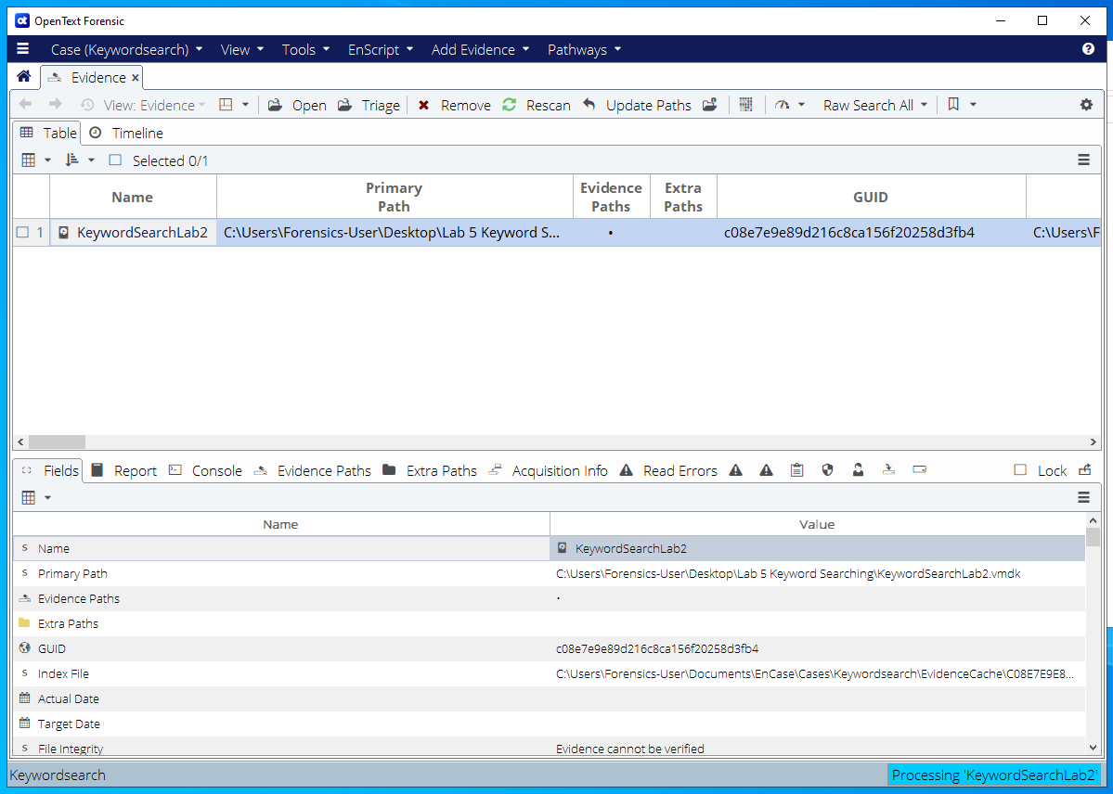The height and width of the screenshot is (794, 1113).
Task: Select the GUID cell c08e7e9e89d216c8ca156f20258d3fb4 in table
Action: pyautogui.click(x=871, y=232)
